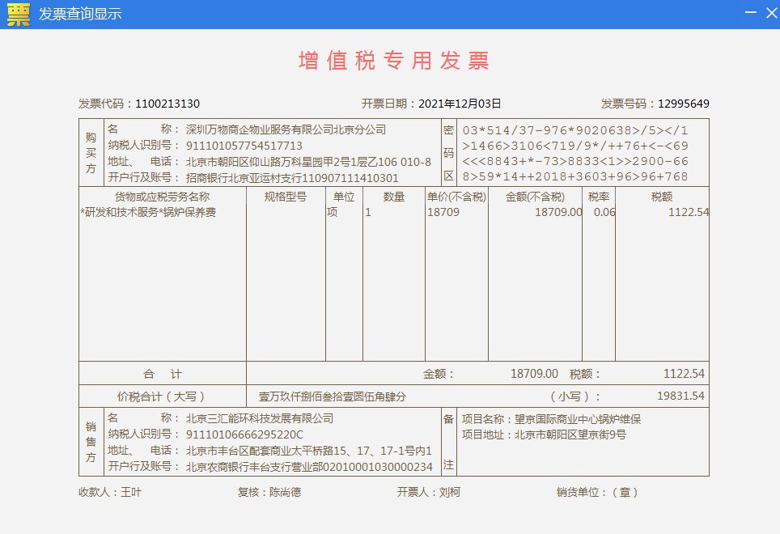Click the invoice date 2021年12月03日
780x534 pixels.
click(460, 104)
